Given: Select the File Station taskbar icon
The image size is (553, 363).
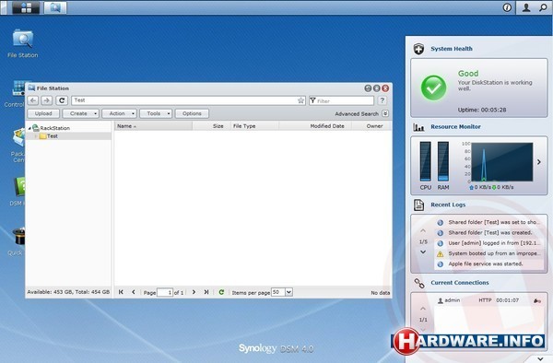Looking at the screenshot, I should (x=55, y=7).
